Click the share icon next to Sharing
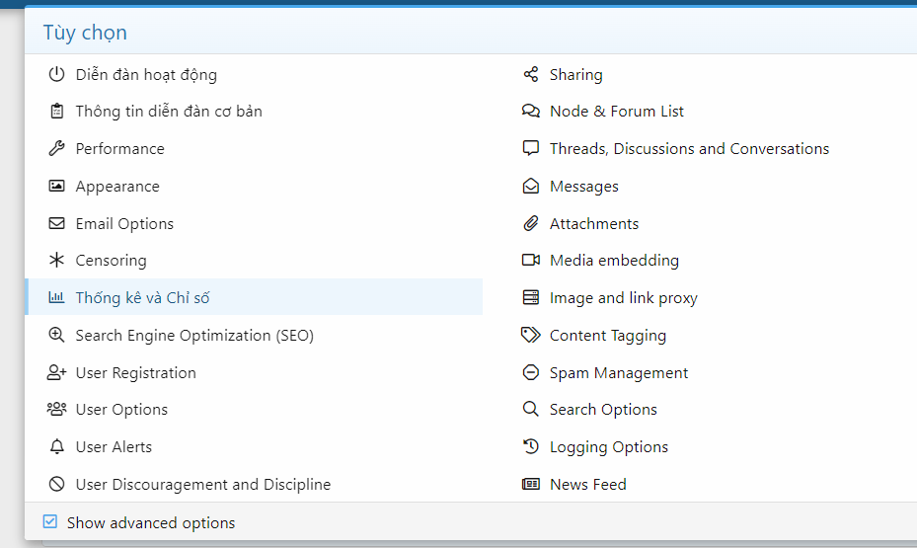The image size is (917, 548). [531, 75]
